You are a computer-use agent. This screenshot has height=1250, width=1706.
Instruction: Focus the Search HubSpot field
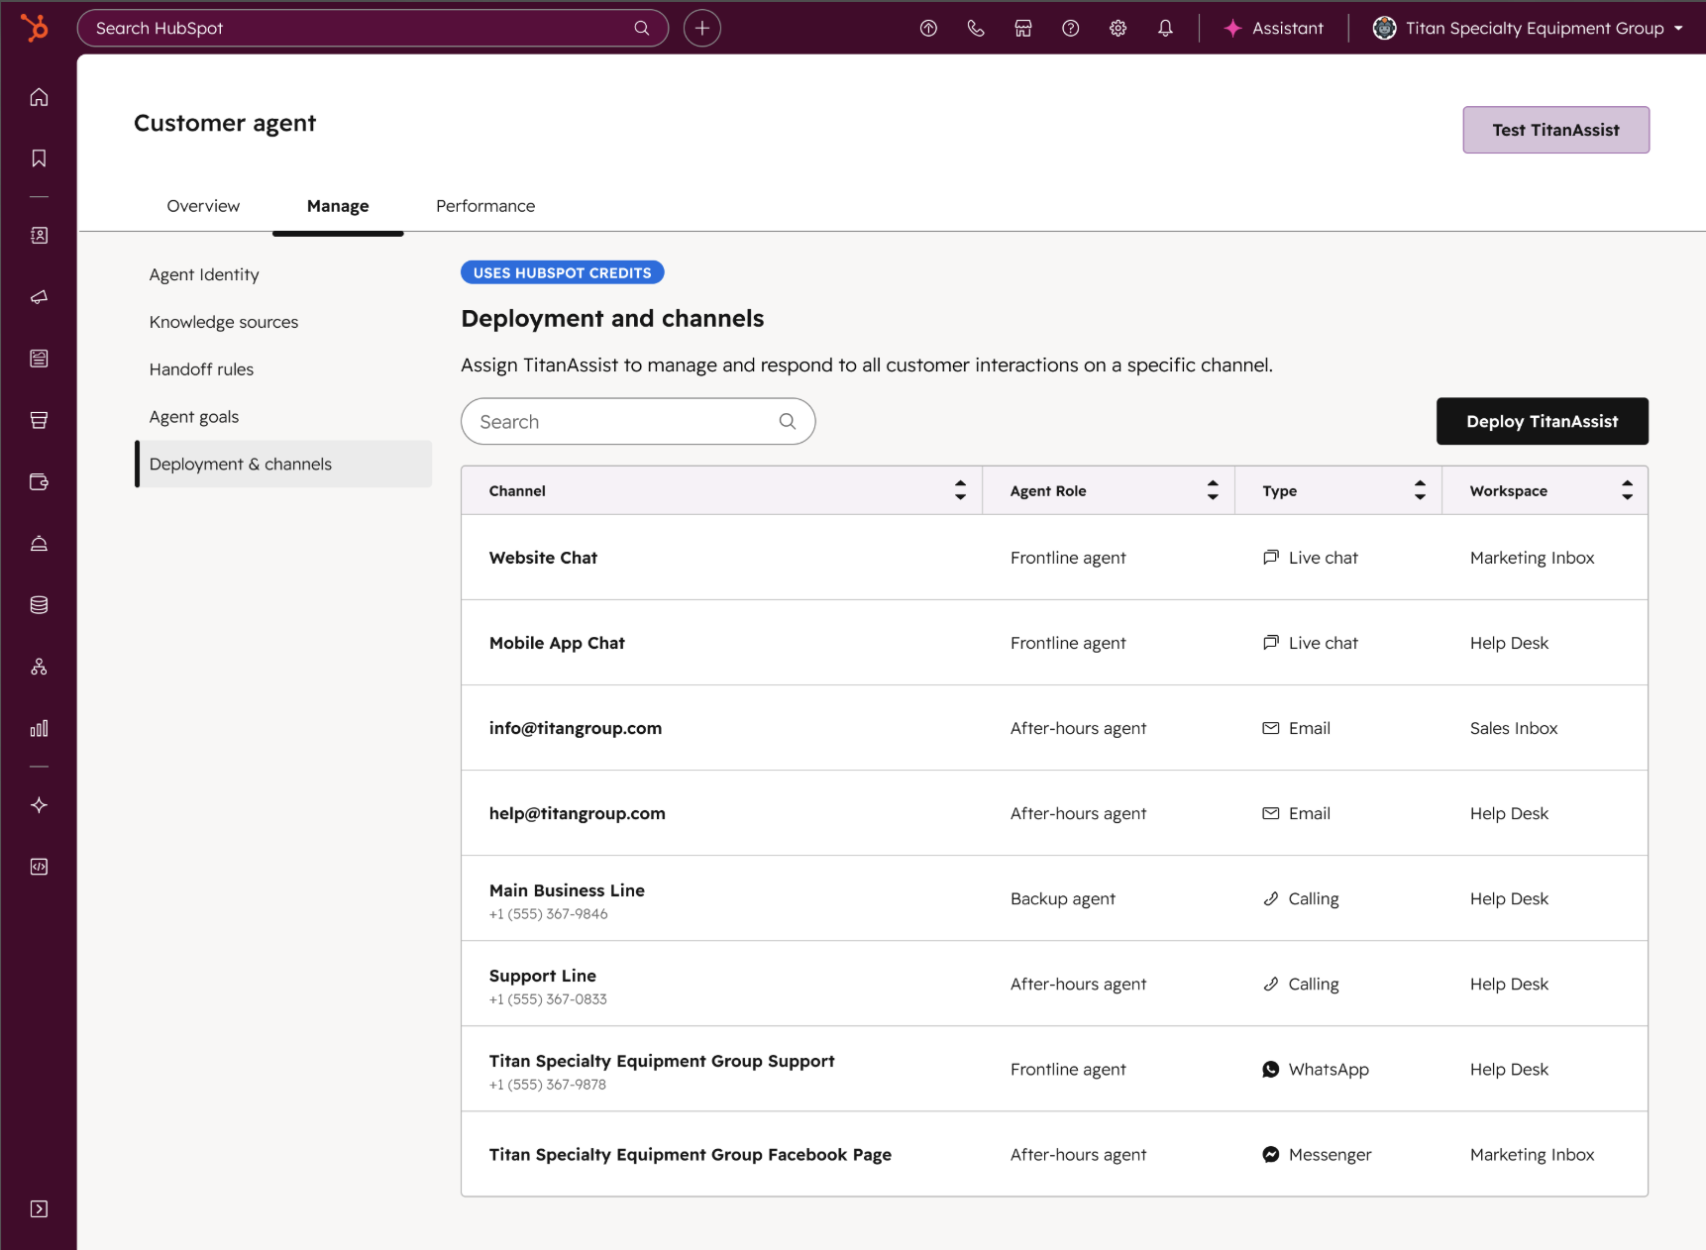[373, 28]
